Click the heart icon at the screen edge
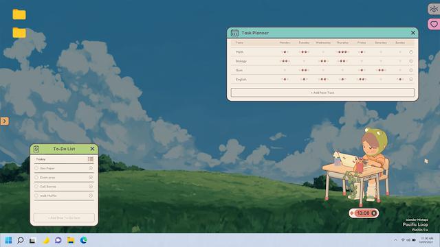Viewport: 440px width, 247px height. coord(434,24)
